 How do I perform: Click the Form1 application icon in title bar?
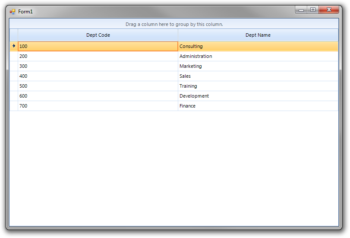(13, 11)
